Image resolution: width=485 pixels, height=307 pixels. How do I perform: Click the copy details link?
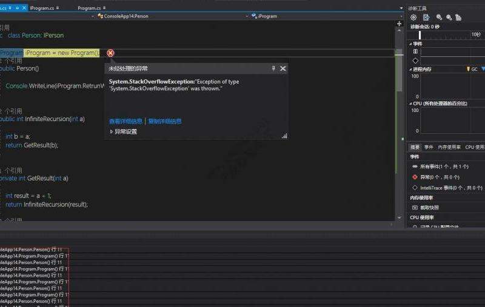(165, 121)
